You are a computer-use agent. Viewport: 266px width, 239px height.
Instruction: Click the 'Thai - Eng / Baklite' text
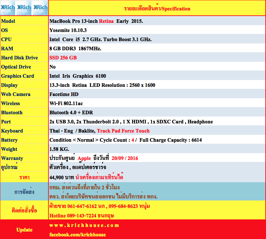pyautogui.click(x=72, y=131)
